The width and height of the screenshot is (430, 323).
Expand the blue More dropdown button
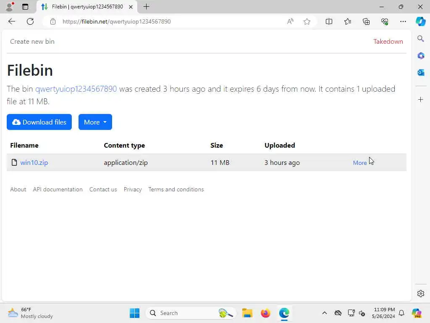coord(95,122)
